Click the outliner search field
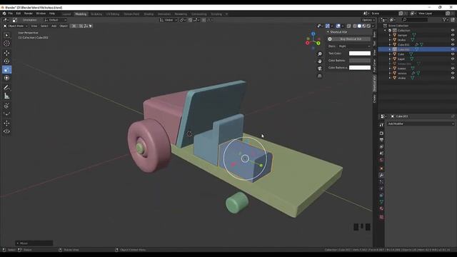 click(415, 19)
